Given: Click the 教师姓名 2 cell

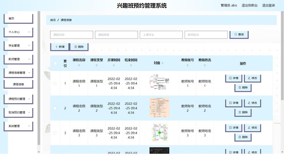Looking at the screenshot, I should point(205,108).
